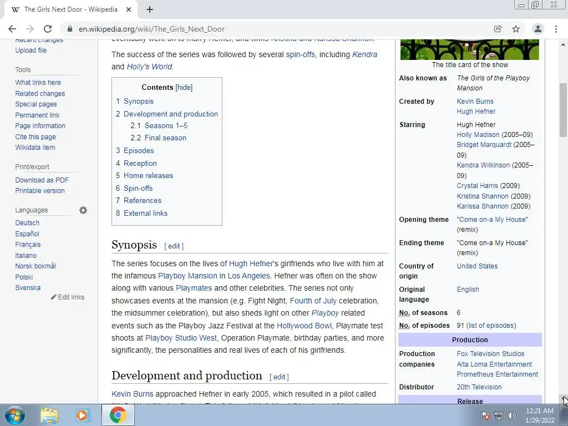Launch media player from taskbar
This screenshot has width=568, height=426.
82,415
